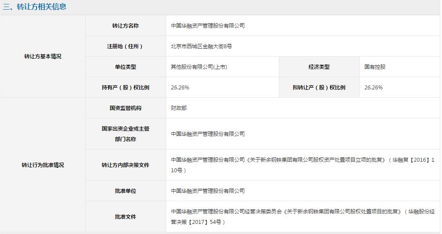Select the 转让行为批准情况 row group cell
442x234 pixels.
[x=43, y=165]
